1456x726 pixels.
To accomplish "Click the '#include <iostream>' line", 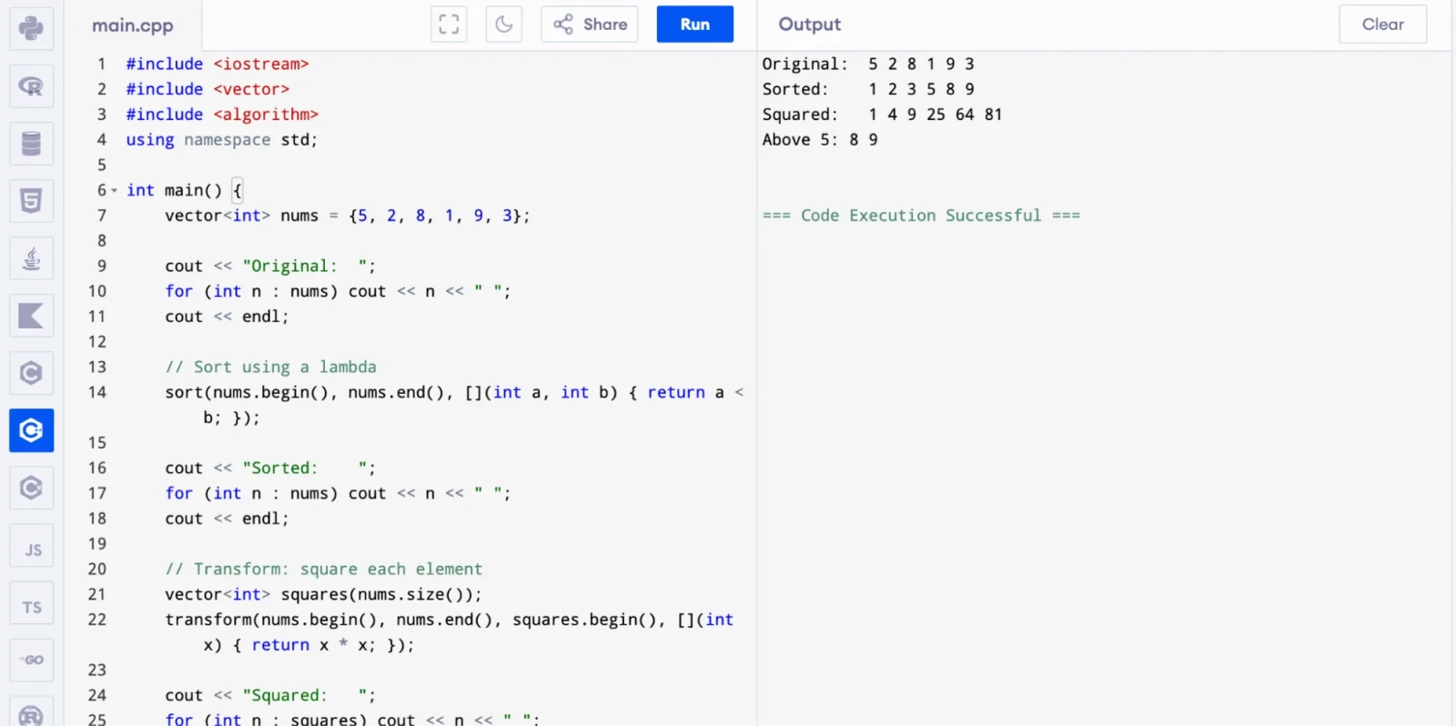I will [x=217, y=64].
